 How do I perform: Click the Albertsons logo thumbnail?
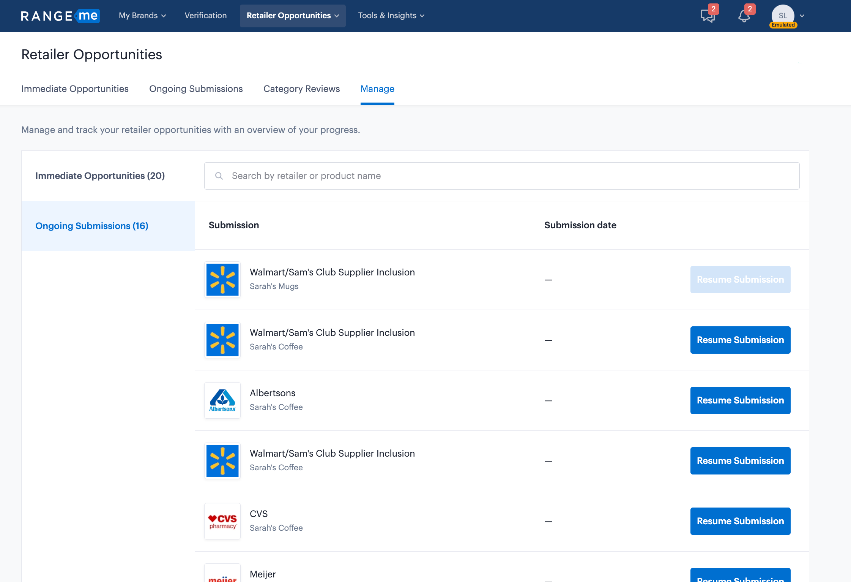222,400
